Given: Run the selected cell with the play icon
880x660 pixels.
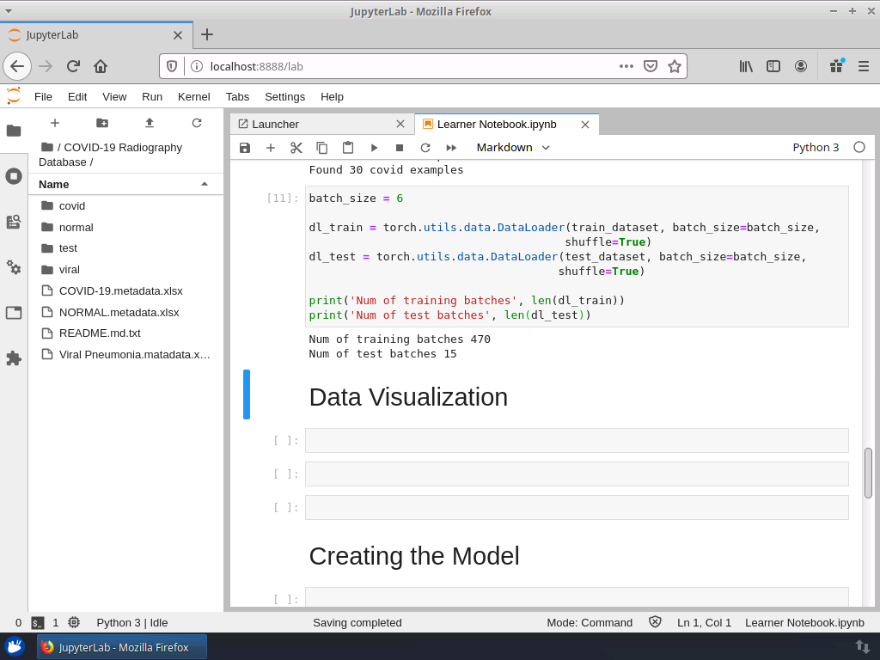Looking at the screenshot, I should pos(374,148).
